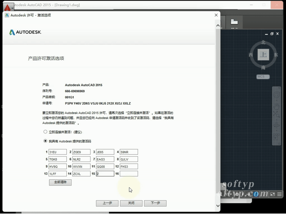The width and height of the screenshot is (286, 214).
Task: Close the Drawing1 viewport window
Action: tap(277, 34)
